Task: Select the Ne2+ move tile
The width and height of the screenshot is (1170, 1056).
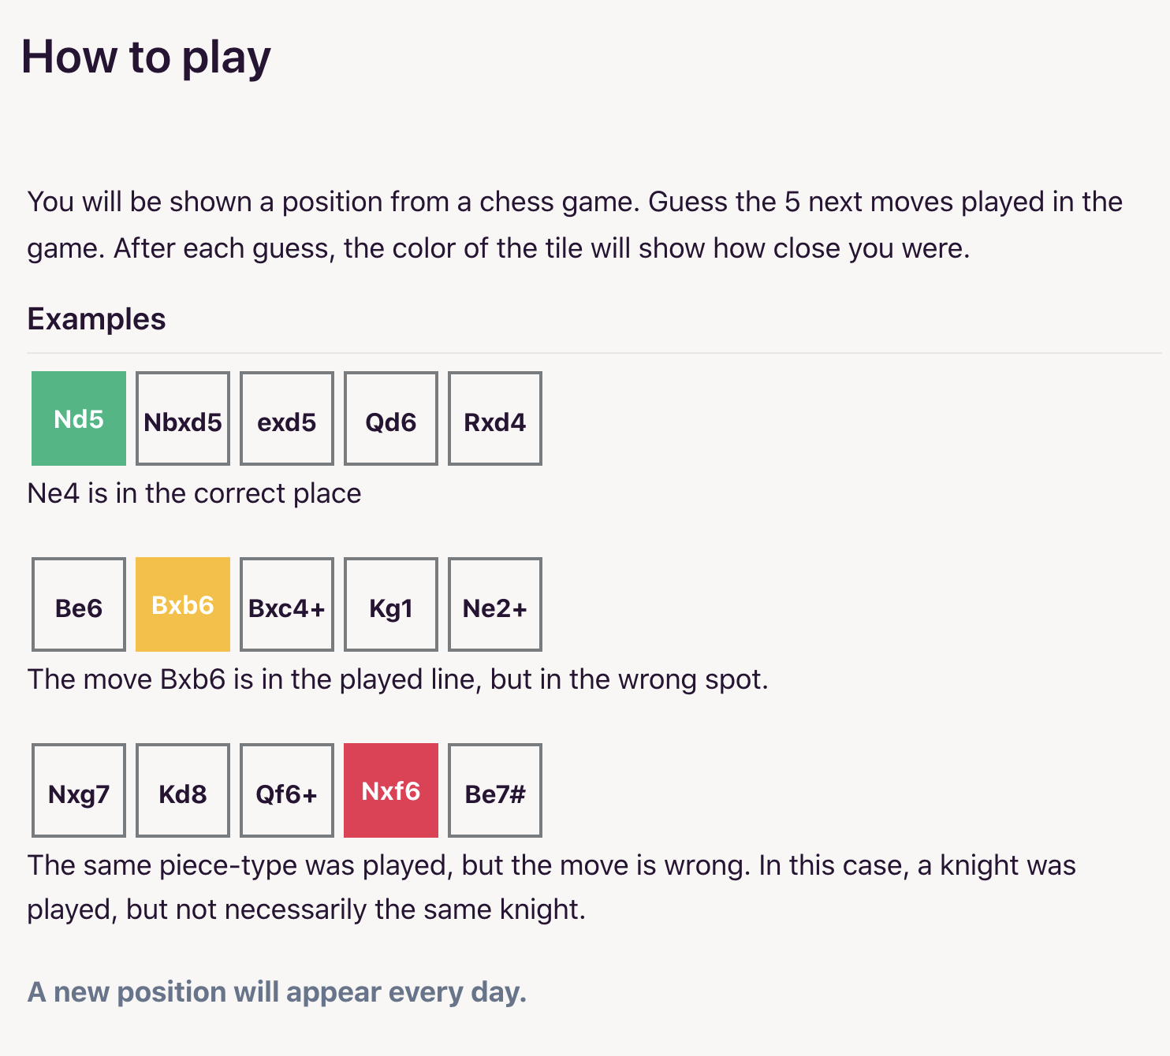Action: [495, 604]
